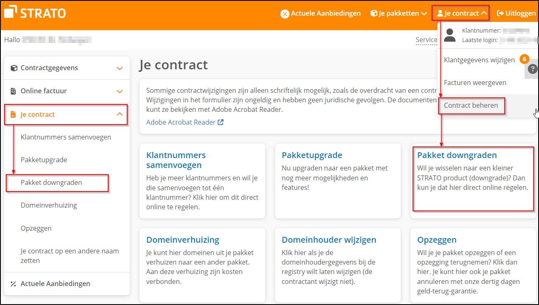Click the external link icon beside Adobe Acrobat Reader
The height and width of the screenshot is (305, 539).
(x=221, y=122)
